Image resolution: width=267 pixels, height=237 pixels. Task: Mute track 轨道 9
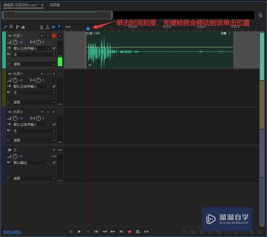42,74
